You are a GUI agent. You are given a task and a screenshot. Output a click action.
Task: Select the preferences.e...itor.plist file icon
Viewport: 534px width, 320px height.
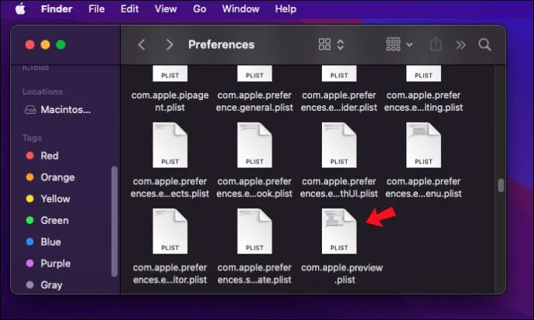170,232
